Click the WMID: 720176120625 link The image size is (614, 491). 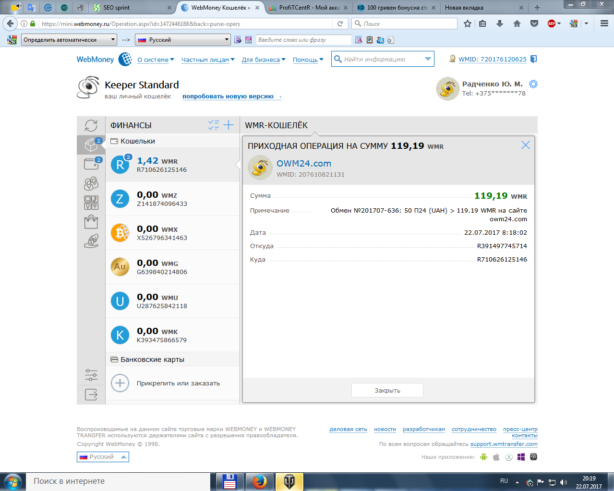click(x=493, y=59)
